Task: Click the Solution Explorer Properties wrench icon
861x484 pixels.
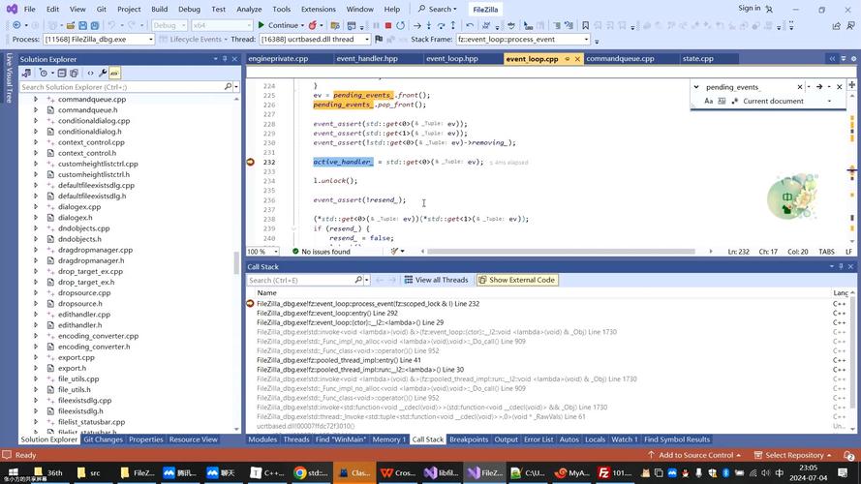Action: click(x=102, y=73)
